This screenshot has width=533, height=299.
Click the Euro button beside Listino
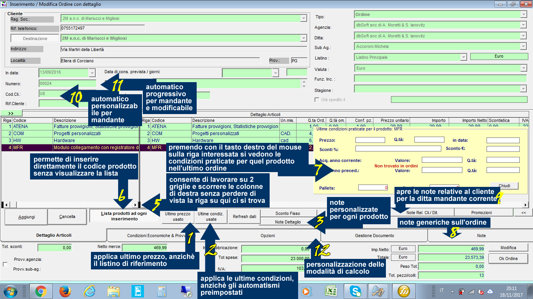click(x=499, y=56)
